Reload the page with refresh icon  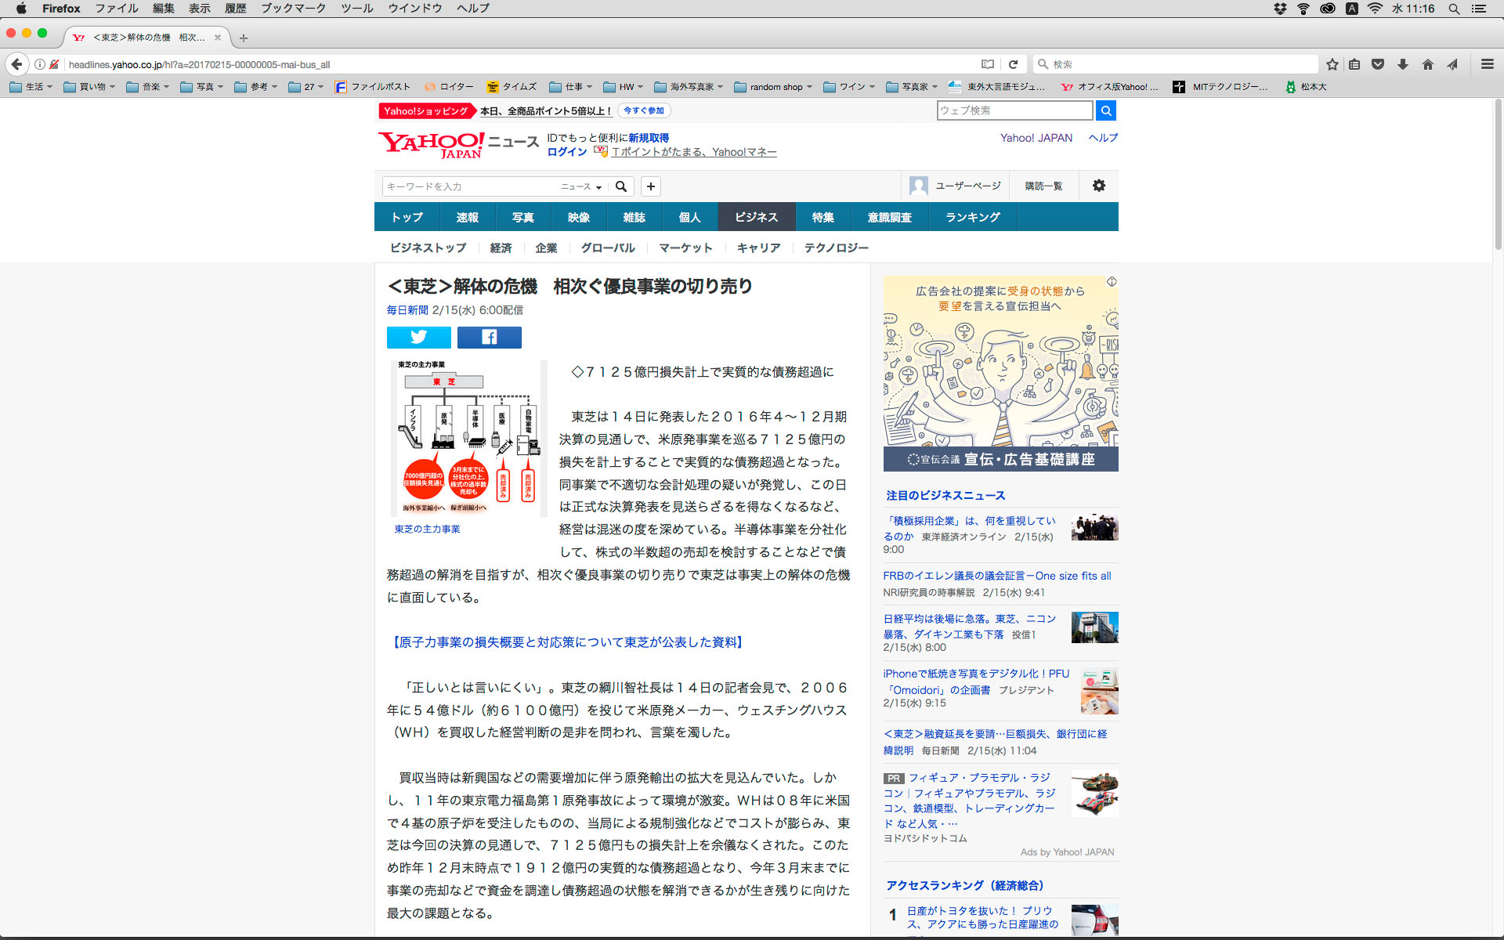[x=1013, y=64]
